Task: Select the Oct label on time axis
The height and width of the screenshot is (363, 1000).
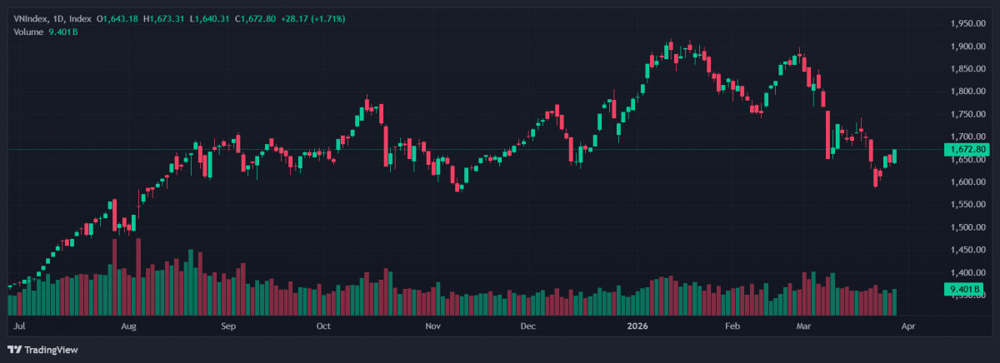Action: pyautogui.click(x=324, y=327)
